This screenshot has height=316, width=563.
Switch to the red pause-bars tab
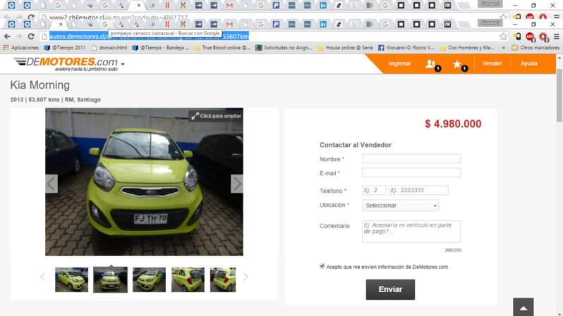[x=167, y=25]
